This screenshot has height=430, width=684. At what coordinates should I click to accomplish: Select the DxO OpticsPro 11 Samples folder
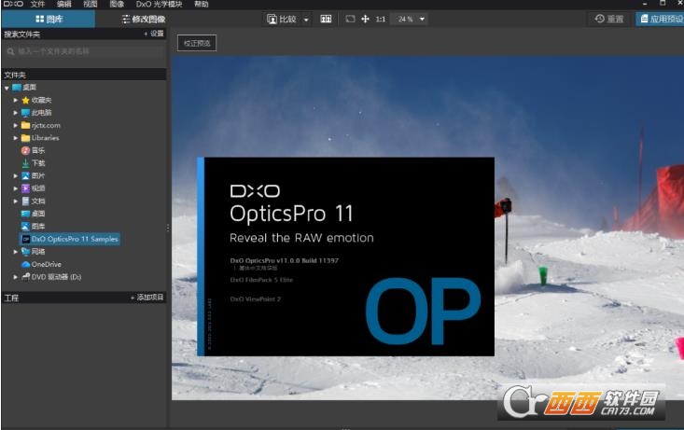[70, 240]
